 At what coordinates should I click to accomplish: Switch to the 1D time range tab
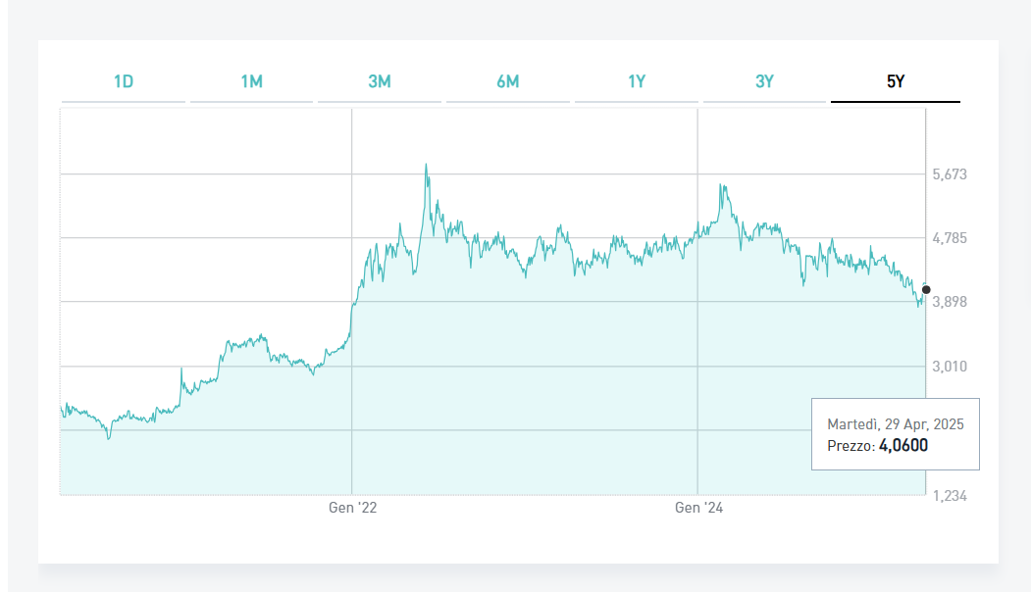tap(124, 82)
